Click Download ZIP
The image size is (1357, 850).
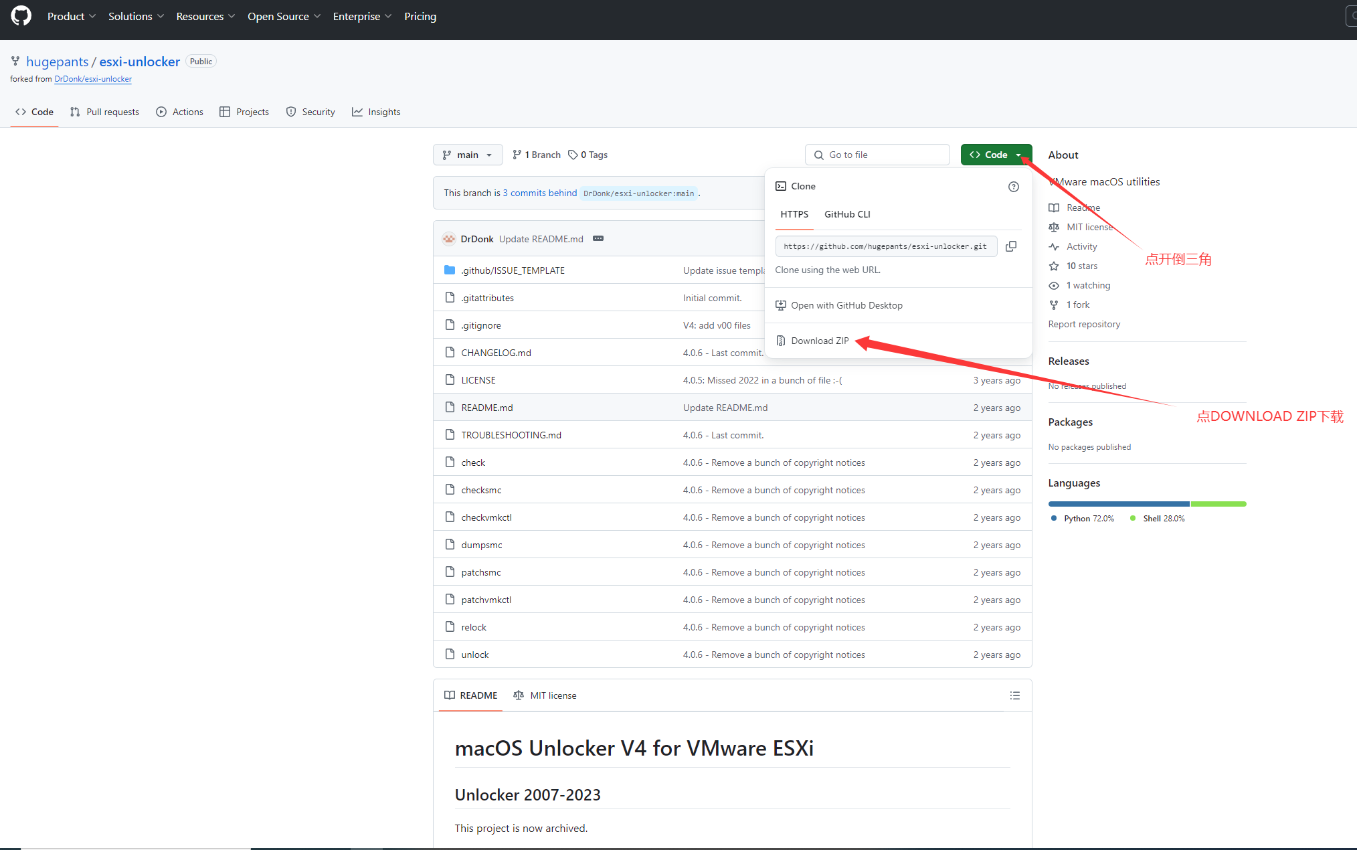[820, 341]
